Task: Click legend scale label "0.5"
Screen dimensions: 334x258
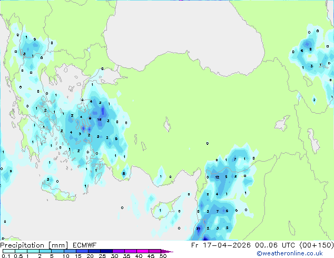Action: click(x=18, y=256)
